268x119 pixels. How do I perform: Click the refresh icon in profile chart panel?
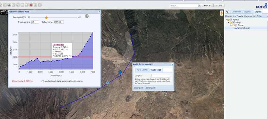87,16
